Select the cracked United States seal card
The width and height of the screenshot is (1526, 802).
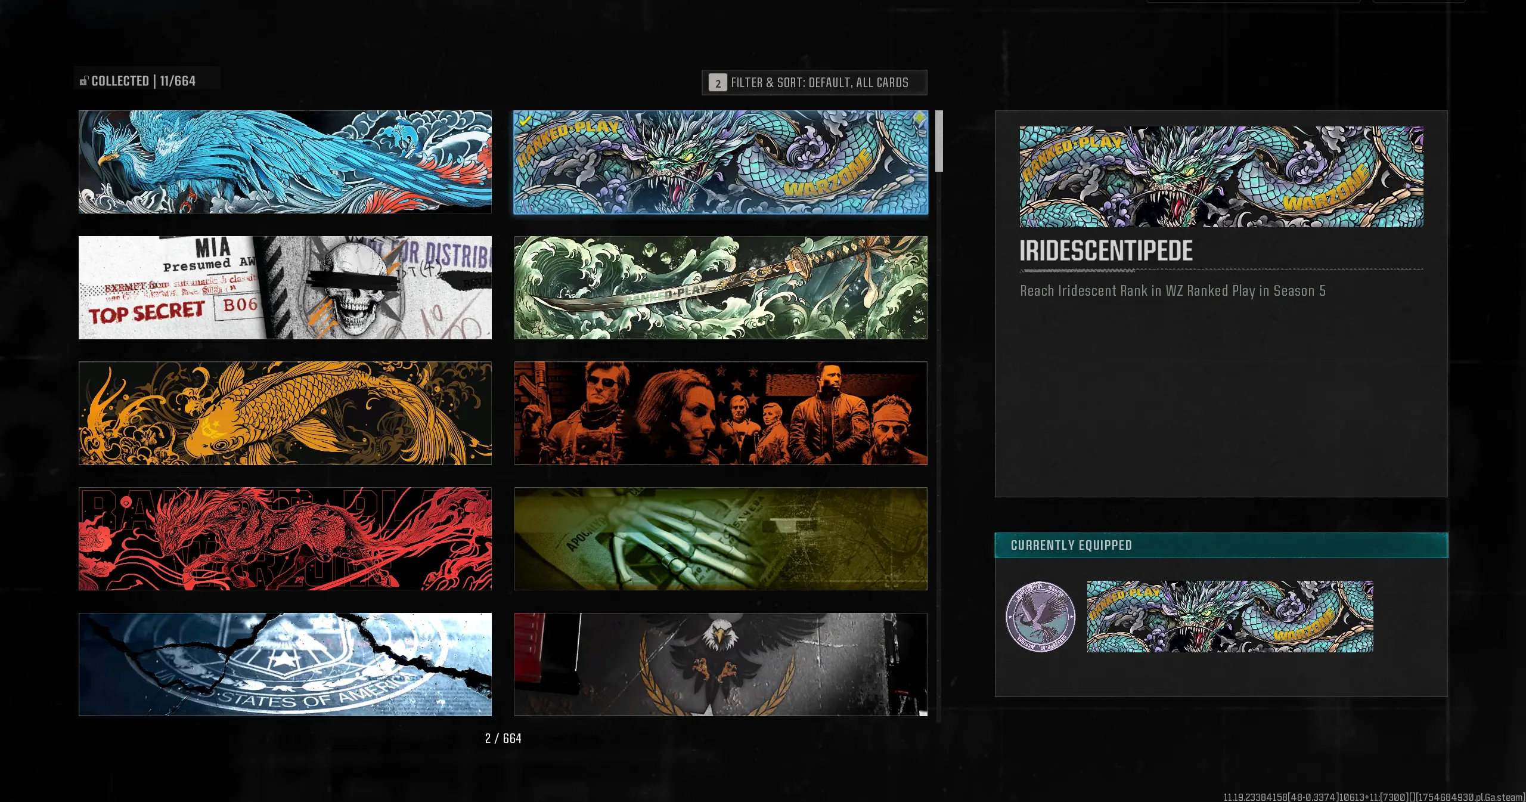pyautogui.click(x=285, y=664)
